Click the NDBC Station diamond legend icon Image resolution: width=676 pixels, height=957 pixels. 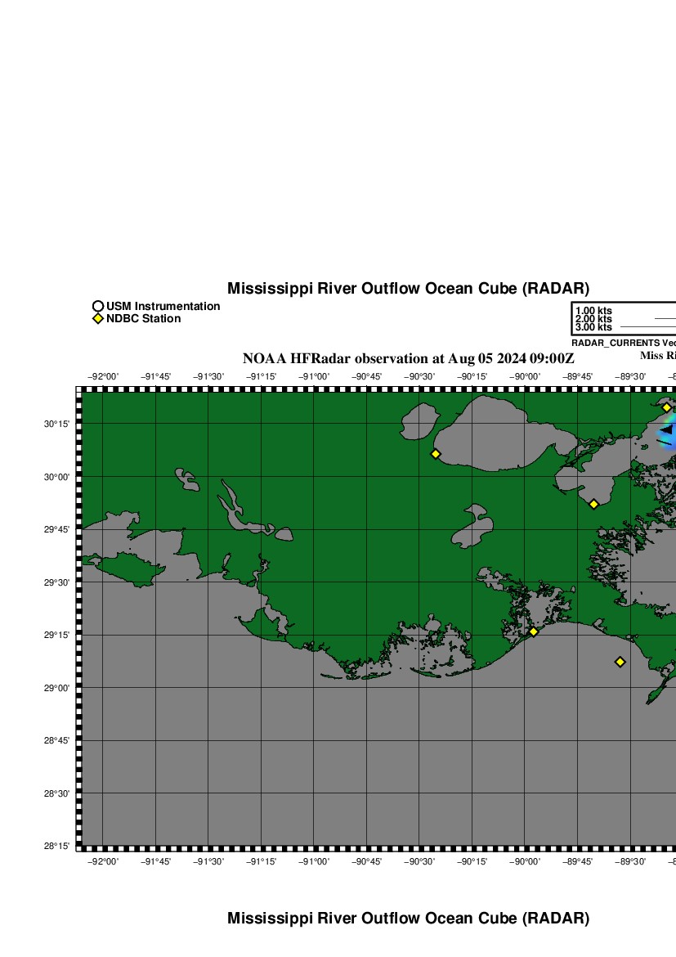coord(98,319)
